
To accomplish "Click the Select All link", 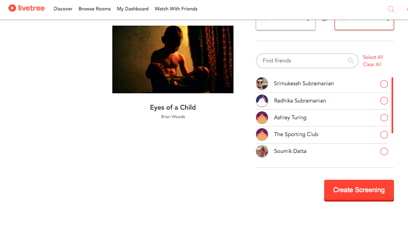I will 373,57.
